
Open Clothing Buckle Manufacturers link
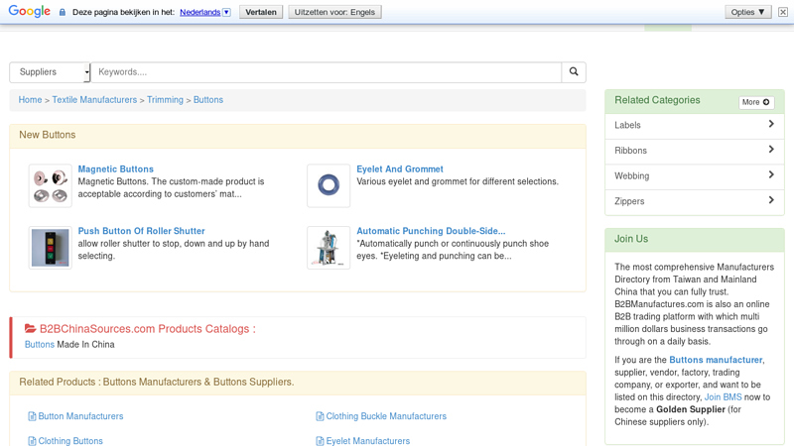(386, 416)
